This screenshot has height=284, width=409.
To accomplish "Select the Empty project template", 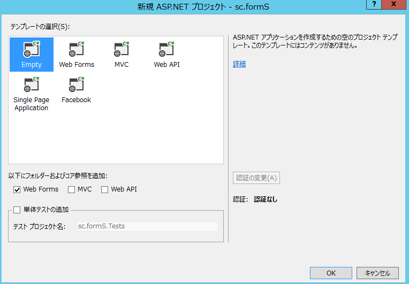I will click(32, 55).
